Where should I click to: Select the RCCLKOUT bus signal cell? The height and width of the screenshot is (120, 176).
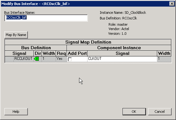tap(23, 59)
